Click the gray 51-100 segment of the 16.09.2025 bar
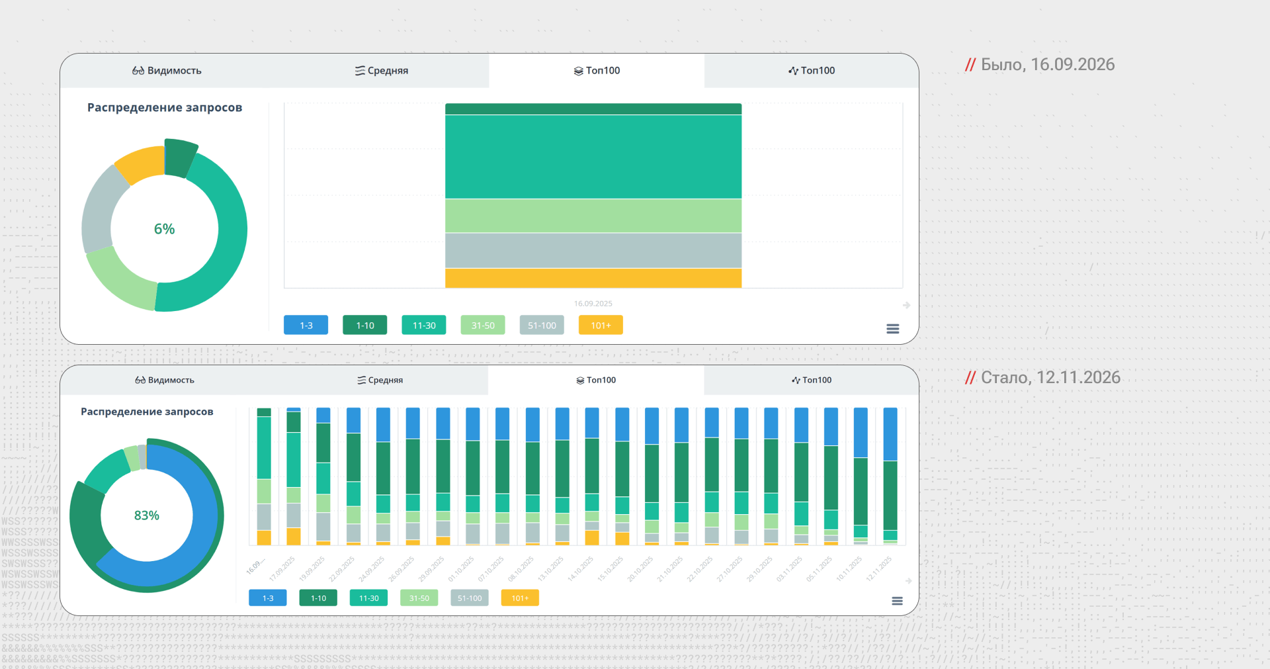The image size is (1270, 669). click(x=593, y=251)
